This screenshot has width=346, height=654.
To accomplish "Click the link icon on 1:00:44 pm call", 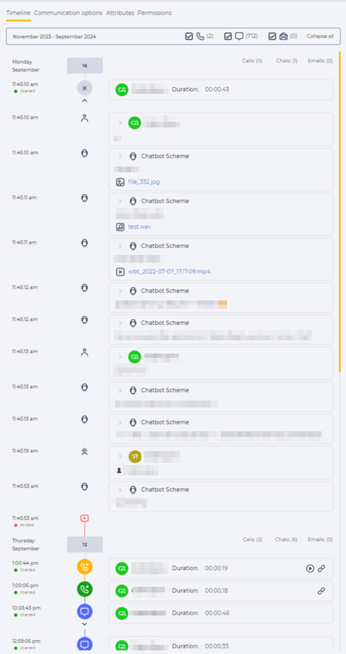I will pos(321,568).
